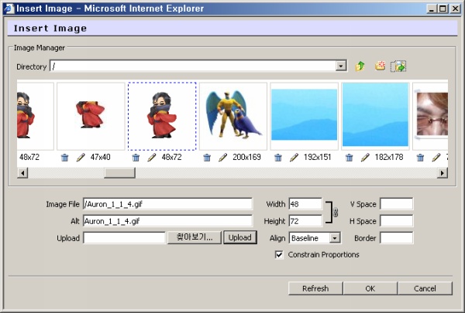
Task: Select the face with glasses thumbnail
Action: tap(430, 116)
